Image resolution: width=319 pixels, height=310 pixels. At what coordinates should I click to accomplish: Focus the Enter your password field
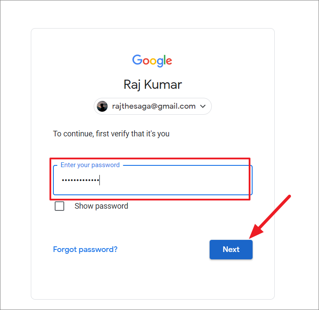coord(153,180)
